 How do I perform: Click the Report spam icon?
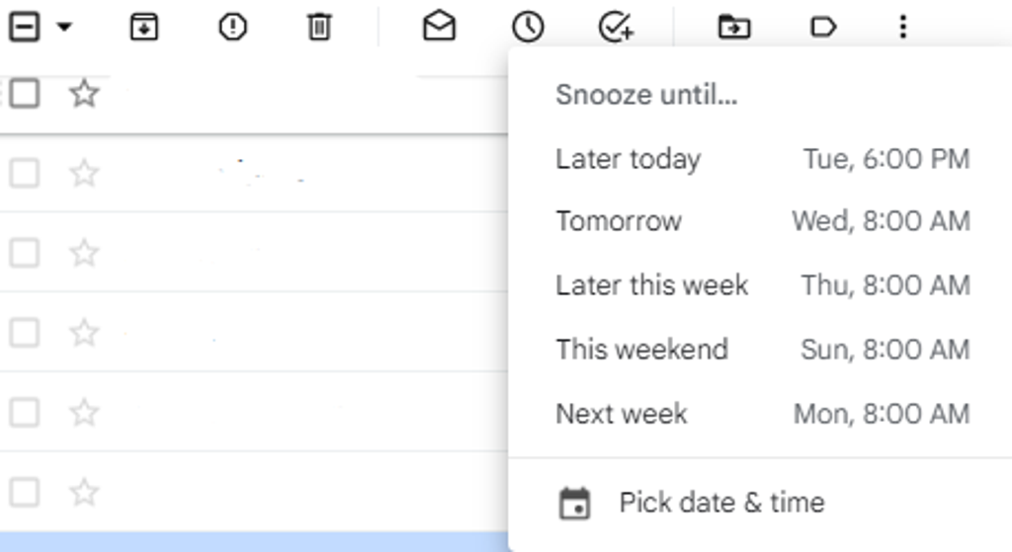(x=232, y=27)
